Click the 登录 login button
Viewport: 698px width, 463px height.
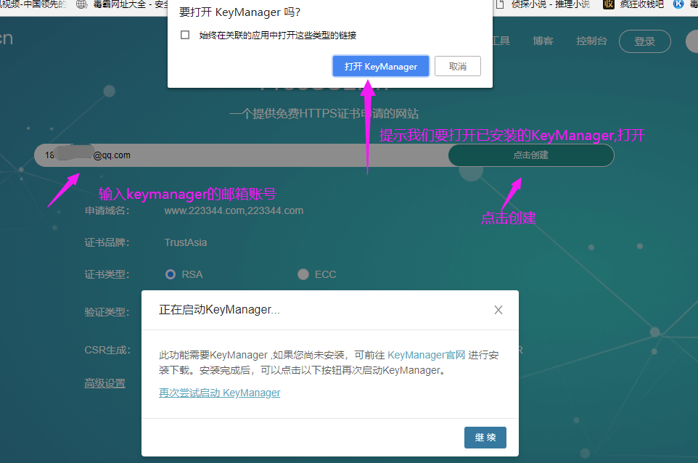tap(644, 41)
